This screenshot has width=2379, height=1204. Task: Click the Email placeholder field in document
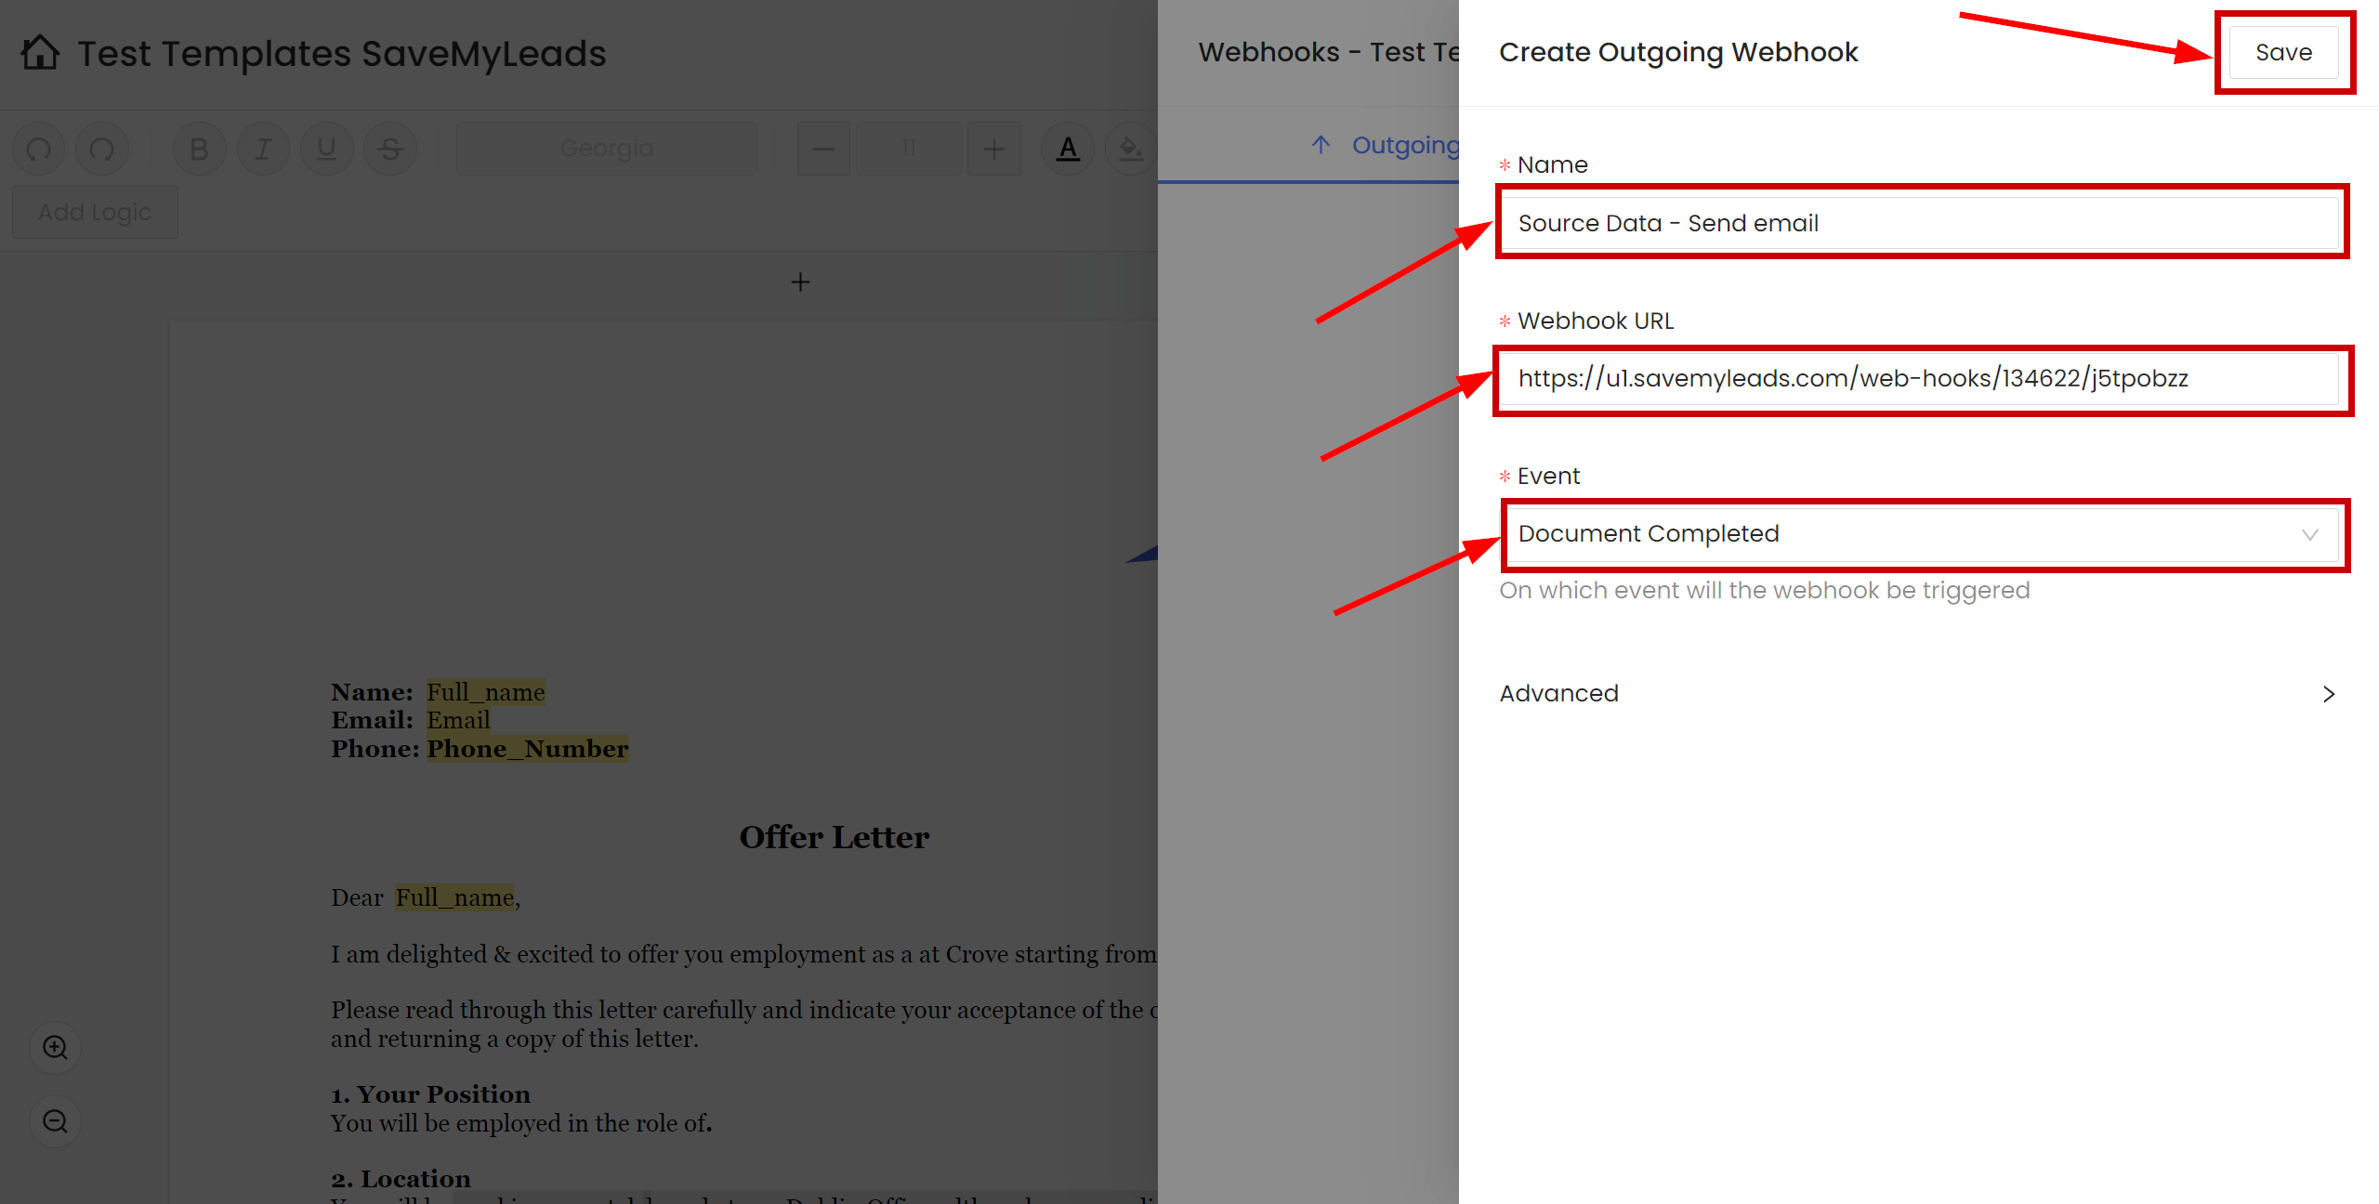click(458, 720)
